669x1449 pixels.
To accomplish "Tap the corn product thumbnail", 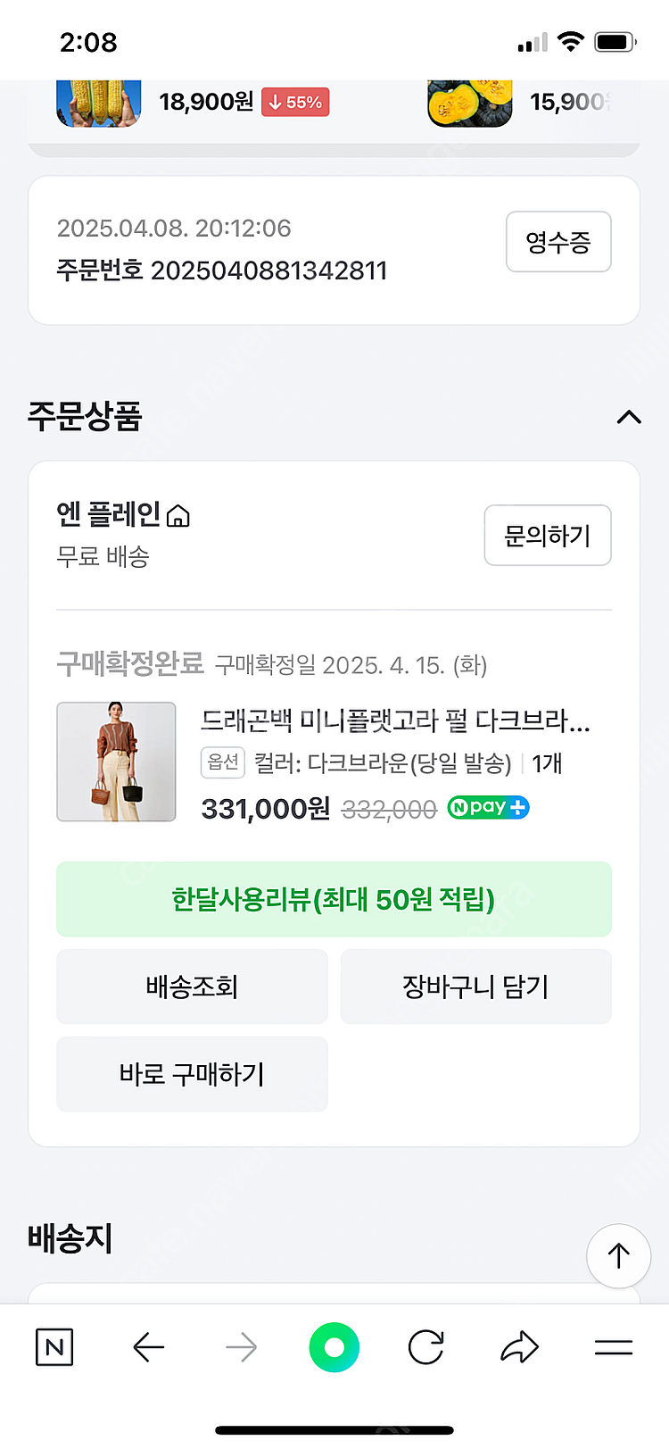I will click(x=98, y=102).
